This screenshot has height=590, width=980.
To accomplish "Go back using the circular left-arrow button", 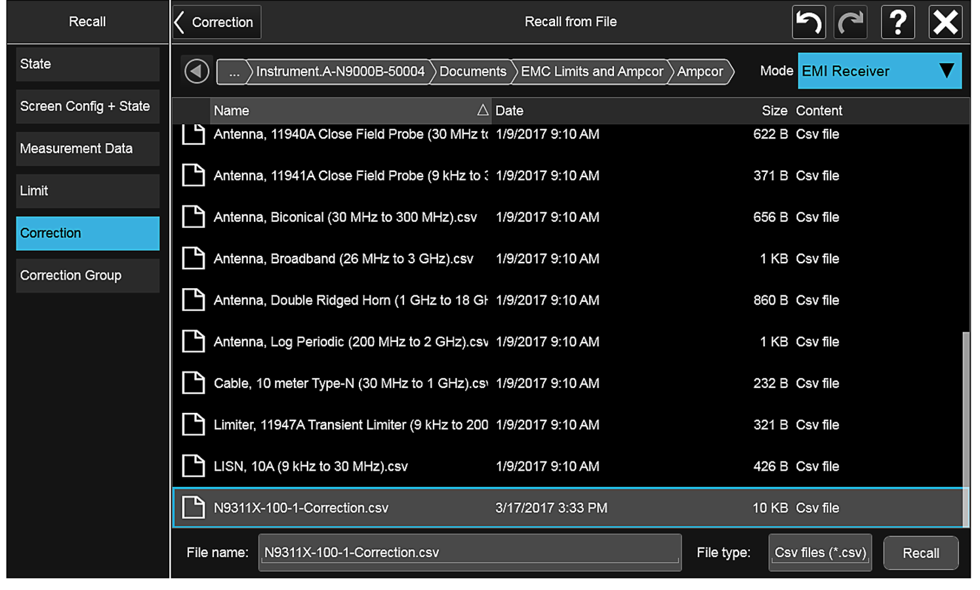I will (x=196, y=72).
